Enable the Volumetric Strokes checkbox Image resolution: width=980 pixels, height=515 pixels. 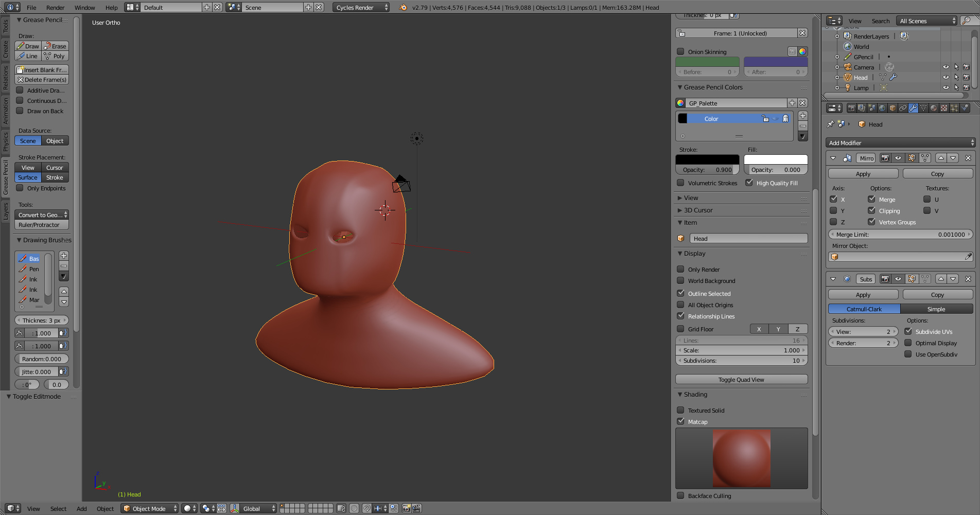point(680,183)
